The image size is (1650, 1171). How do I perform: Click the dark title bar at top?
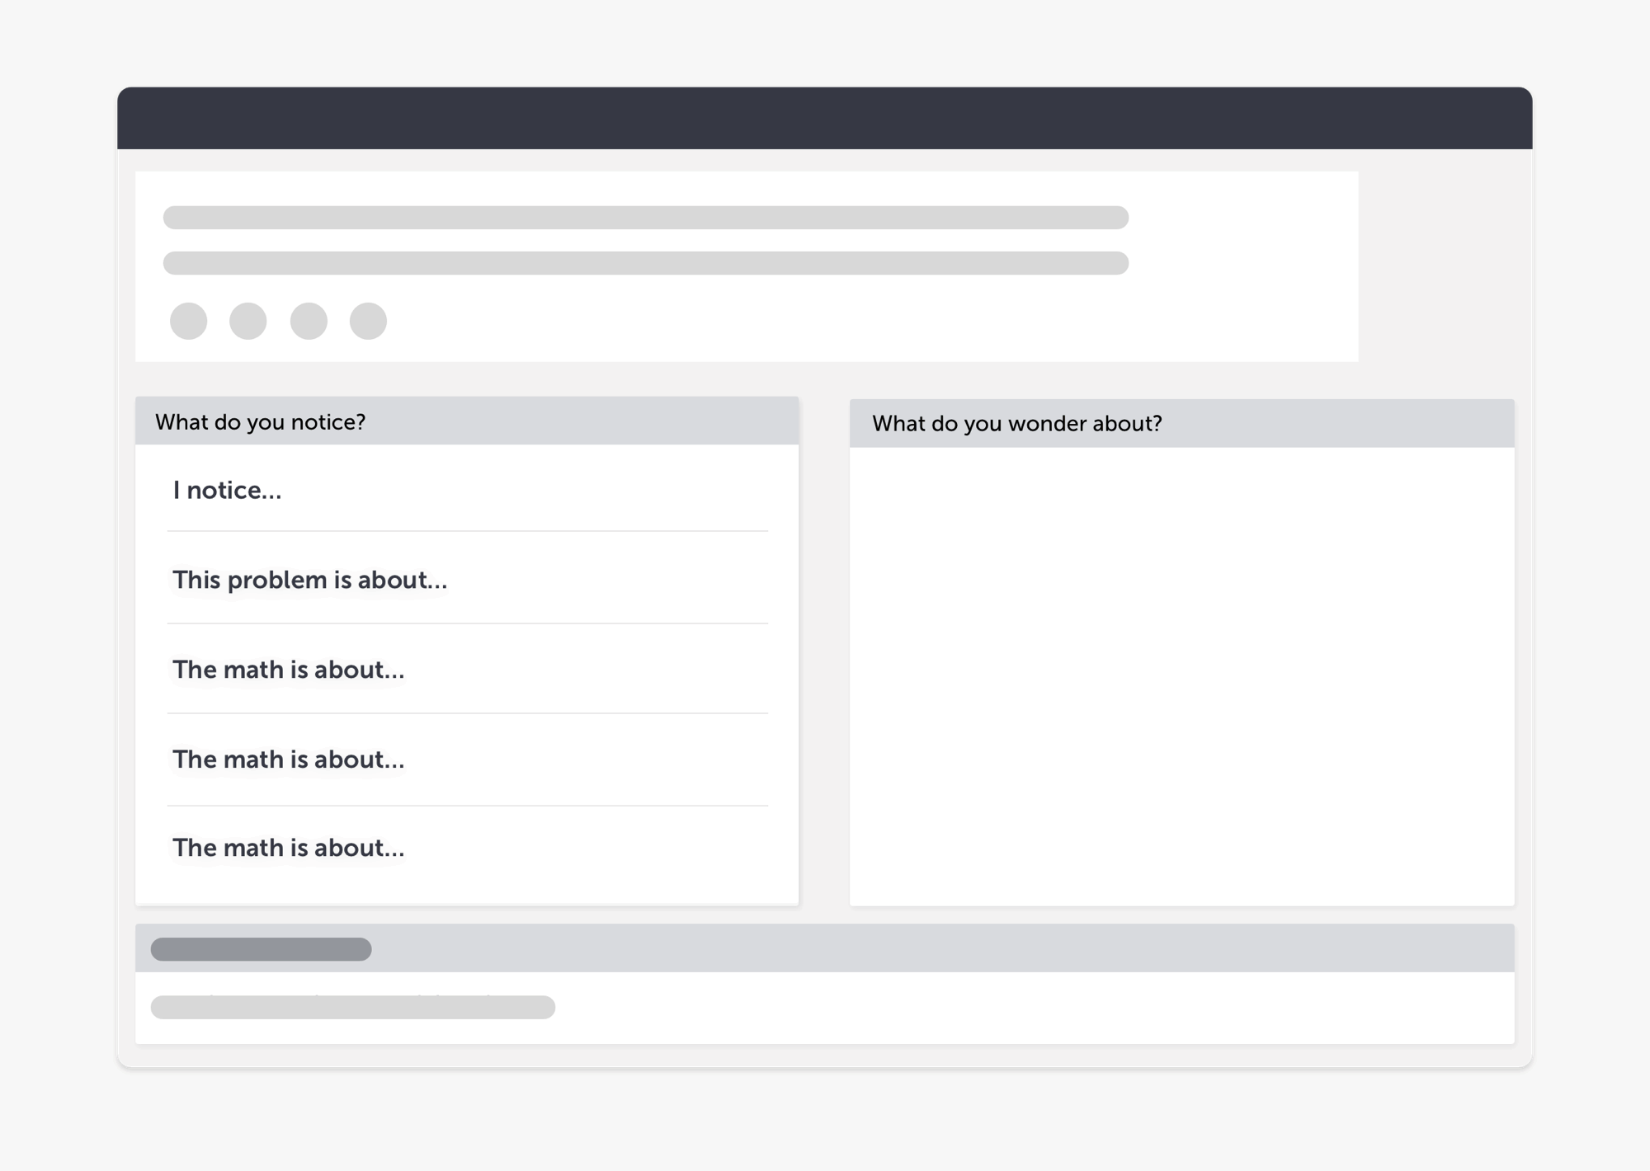click(x=825, y=118)
